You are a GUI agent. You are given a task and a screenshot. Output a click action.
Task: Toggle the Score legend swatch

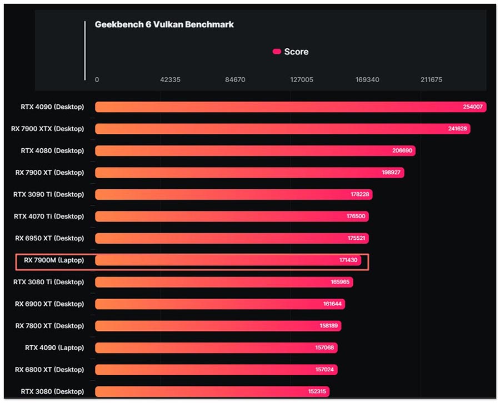click(277, 52)
